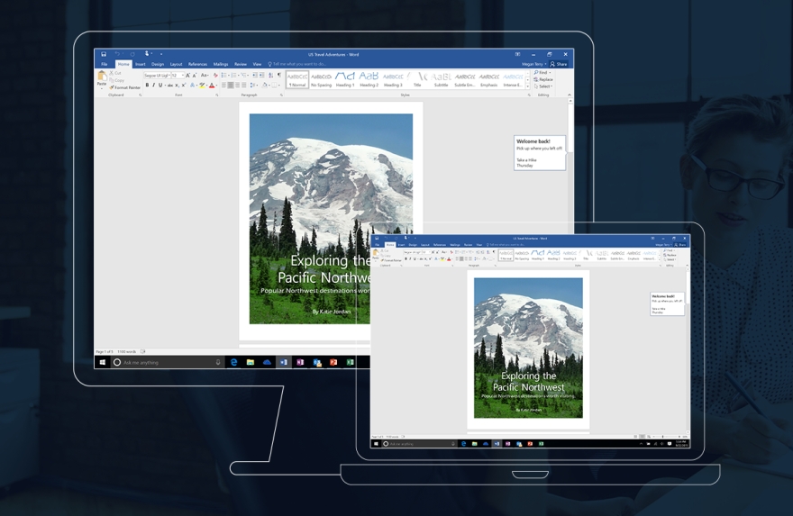Click Text Highlight Color marker in large Word window
This screenshot has height=516, width=793.
(202, 85)
